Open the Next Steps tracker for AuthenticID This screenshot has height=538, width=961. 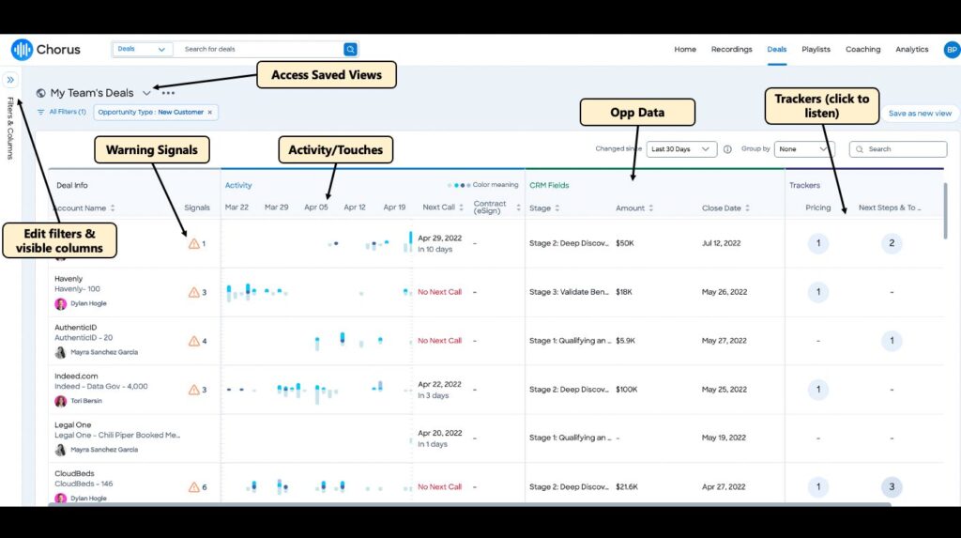click(892, 341)
